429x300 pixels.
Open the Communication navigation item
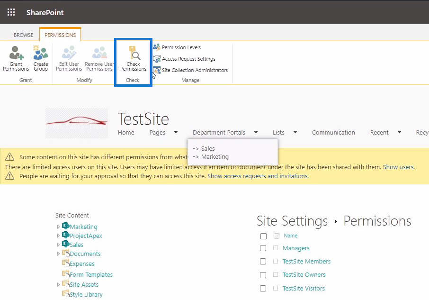click(x=333, y=133)
